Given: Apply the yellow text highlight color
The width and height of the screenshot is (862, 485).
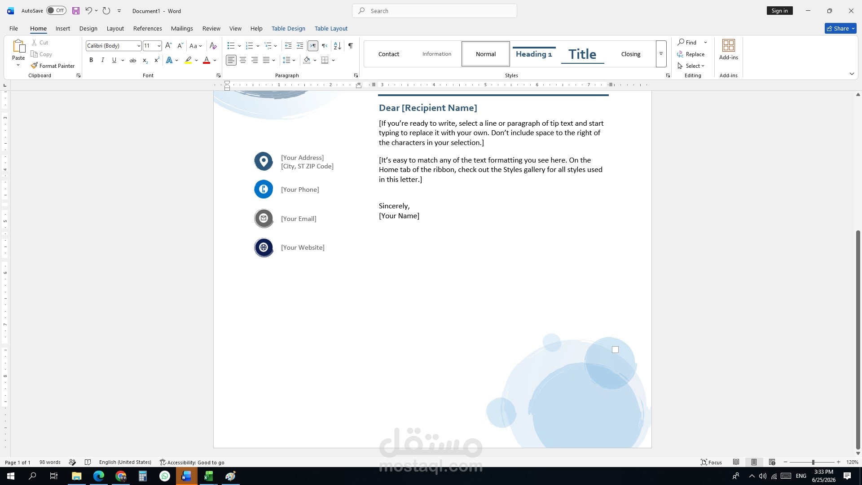Looking at the screenshot, I should tap(188, 60).
